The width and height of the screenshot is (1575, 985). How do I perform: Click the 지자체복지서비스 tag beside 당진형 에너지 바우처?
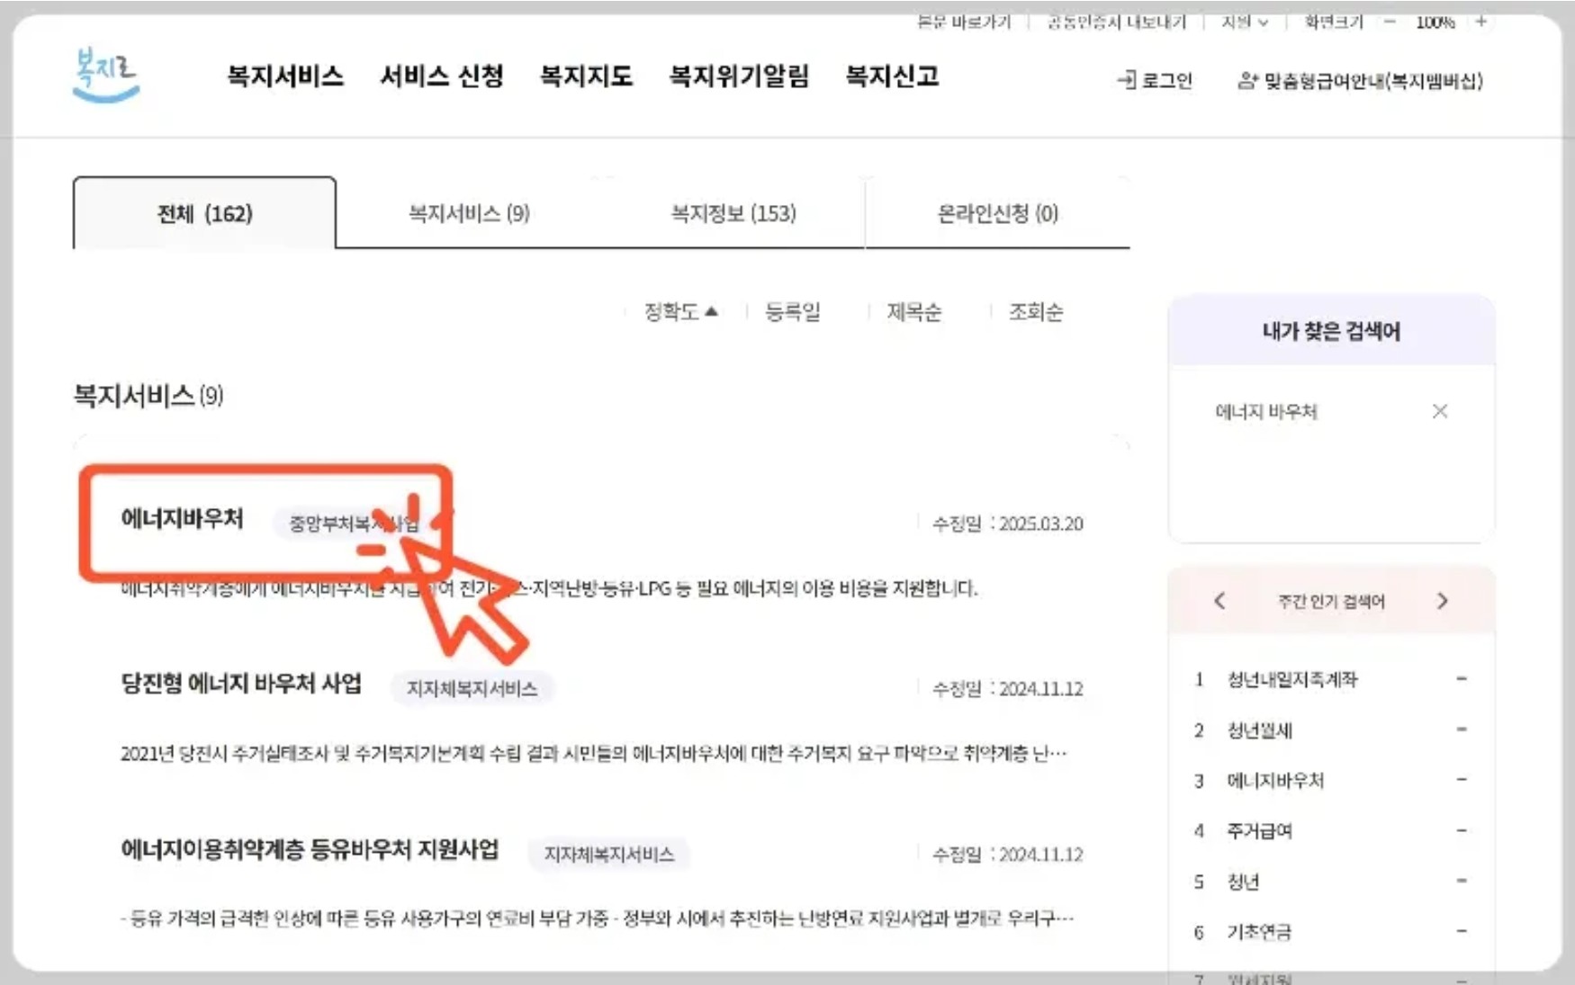(x=472, y=688)
